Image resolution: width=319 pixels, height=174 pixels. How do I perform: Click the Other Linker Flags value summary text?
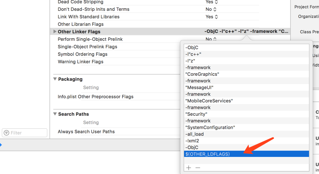pyautogui.click(x=246, y=31)
